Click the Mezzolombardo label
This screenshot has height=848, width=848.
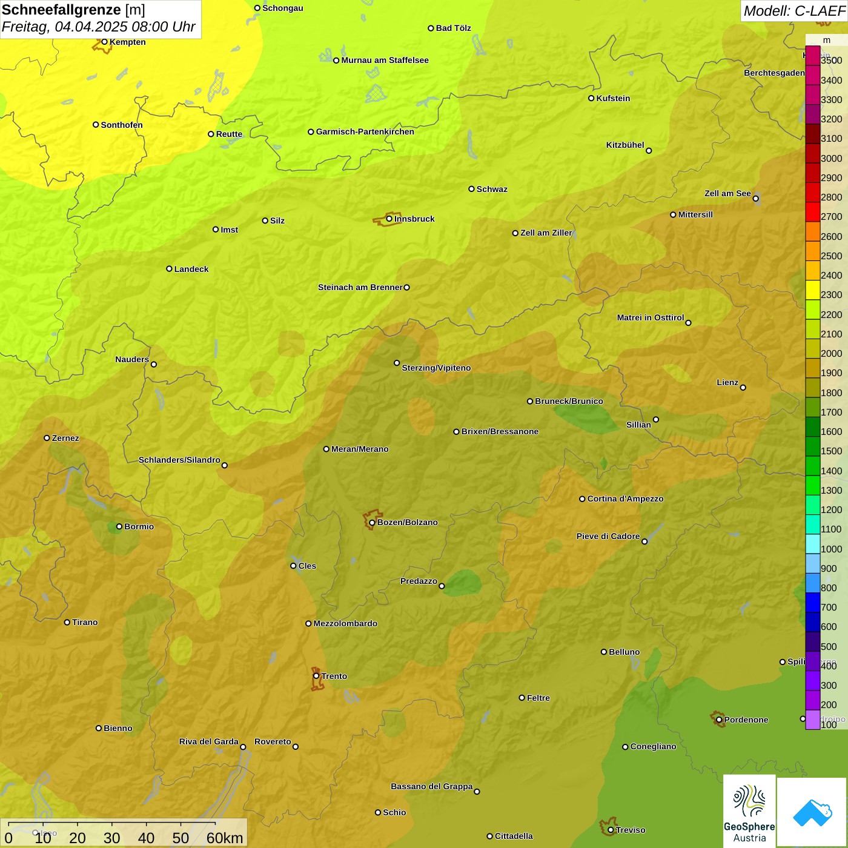coord(346,623)
